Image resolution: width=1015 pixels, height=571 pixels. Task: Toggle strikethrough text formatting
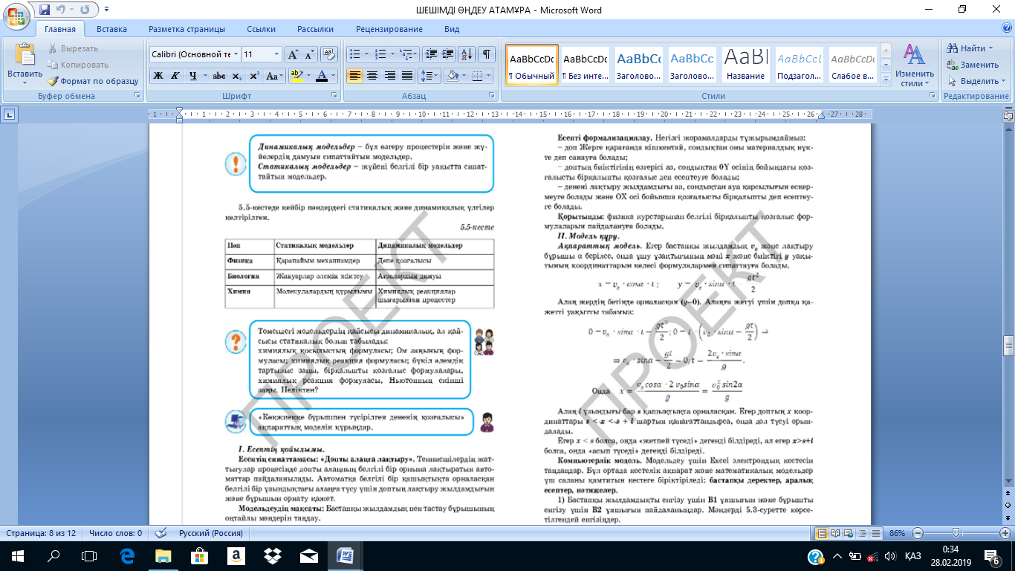(x=219, y=76)
